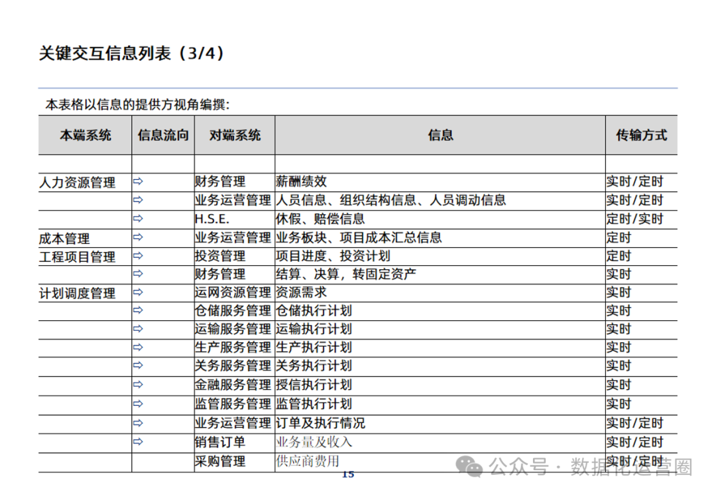Click the arrow beside 销售订单
The width and height of the screenshot is (716, 496).
pyautogui.click(x=138, y=442)
